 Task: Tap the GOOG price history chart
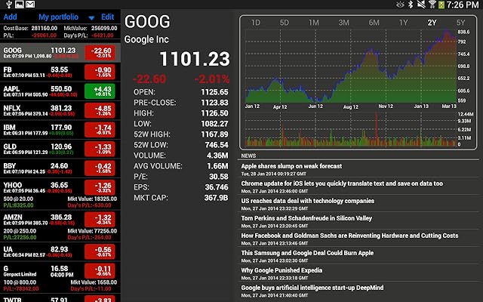351,66
